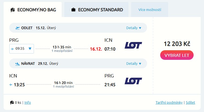Click LOT airline logo on outbound flight

tap(133, 45)
